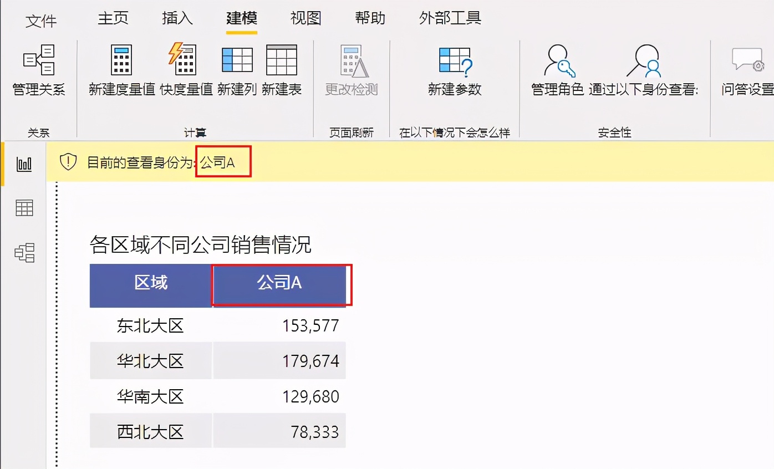The width and height of the screenshot is (774, 469).
Task: Open the Manage relationships (管理关系) tool
Action: pos(39,70)
